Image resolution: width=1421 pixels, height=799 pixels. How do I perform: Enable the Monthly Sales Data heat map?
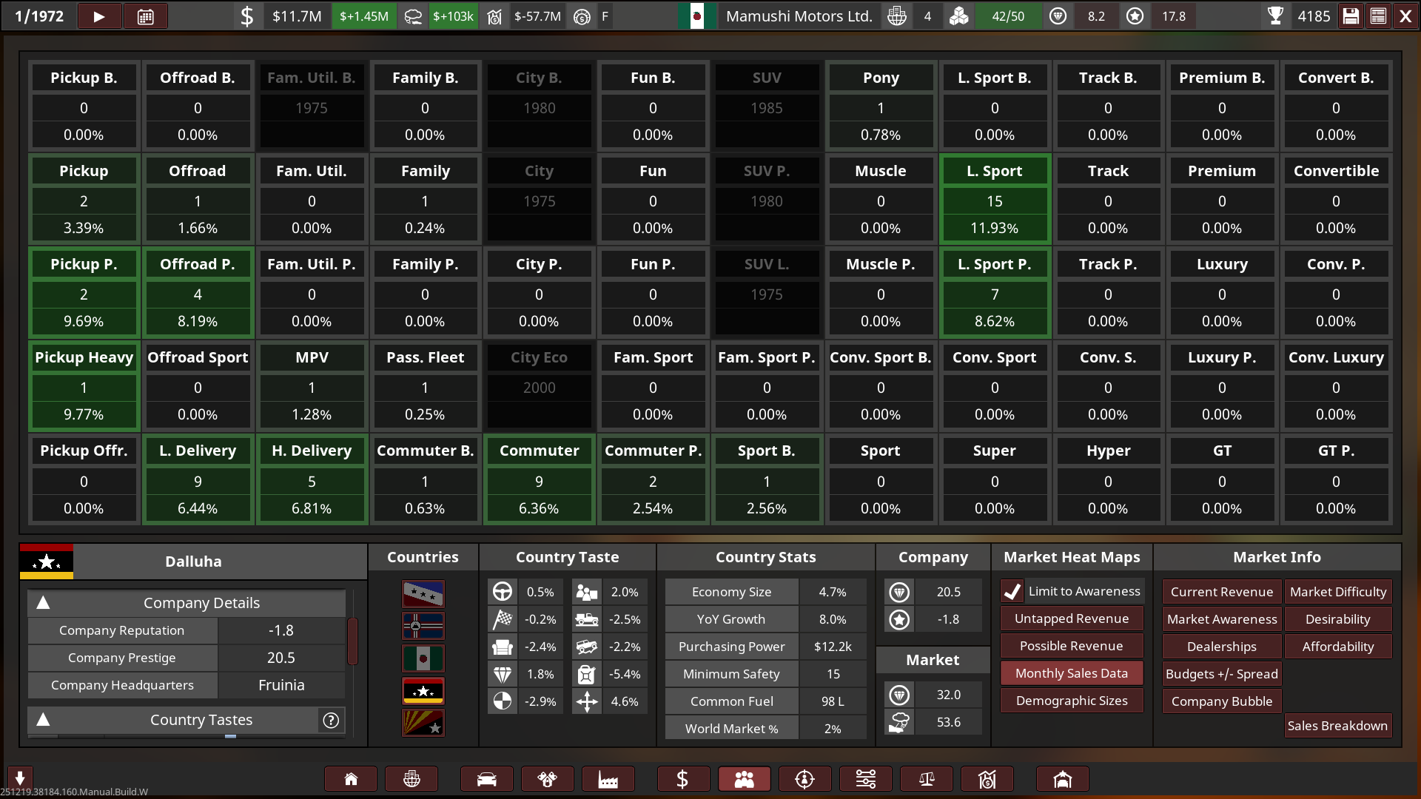1071,673
